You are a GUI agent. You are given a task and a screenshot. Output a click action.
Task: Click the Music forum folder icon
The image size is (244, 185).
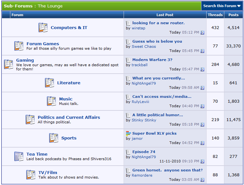tap(51, 101)
